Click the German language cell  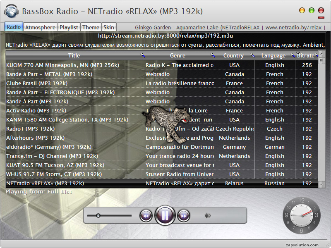(x=274, y=147)
